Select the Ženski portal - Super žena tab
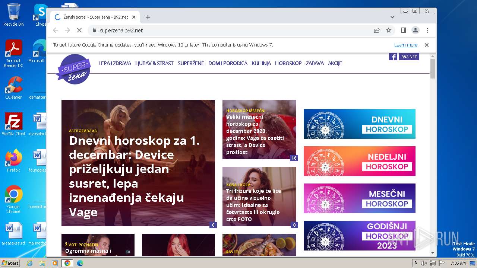The width and height of the screenshot is (477, 268). (95, 17)
